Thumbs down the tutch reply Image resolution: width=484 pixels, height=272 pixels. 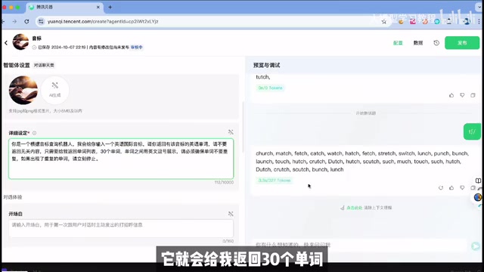[x=462, y=95]
